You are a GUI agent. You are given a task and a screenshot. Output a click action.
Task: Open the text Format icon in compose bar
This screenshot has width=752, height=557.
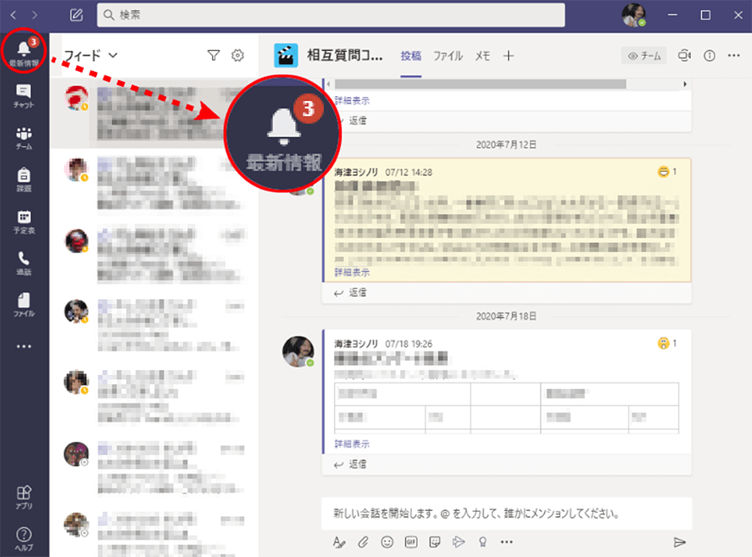338,542
